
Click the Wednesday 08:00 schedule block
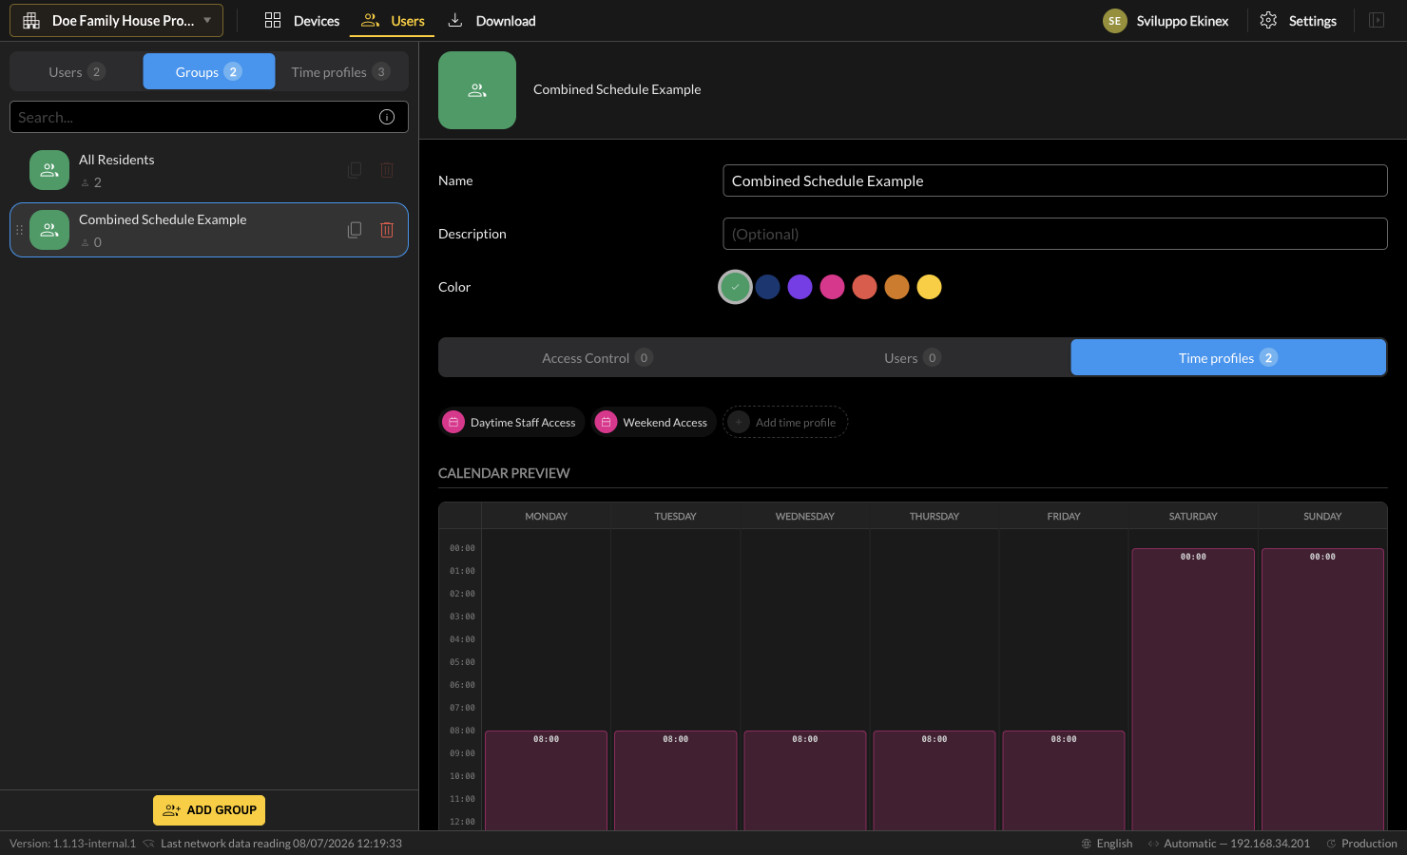click(805, 781)
